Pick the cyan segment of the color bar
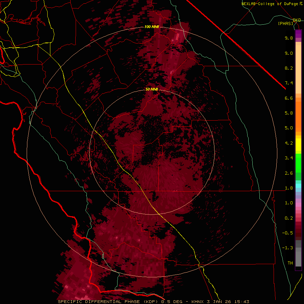The image size is (304, 304). pyautogui.click(x=298, y=185)
